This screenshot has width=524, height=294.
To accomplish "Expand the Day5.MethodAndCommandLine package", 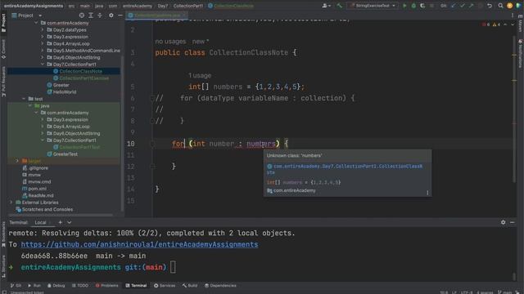I will tap(43, 51).
